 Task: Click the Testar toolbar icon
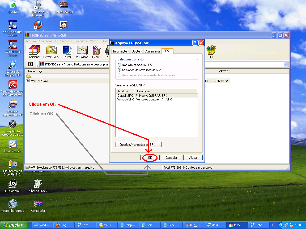[67, 52]
